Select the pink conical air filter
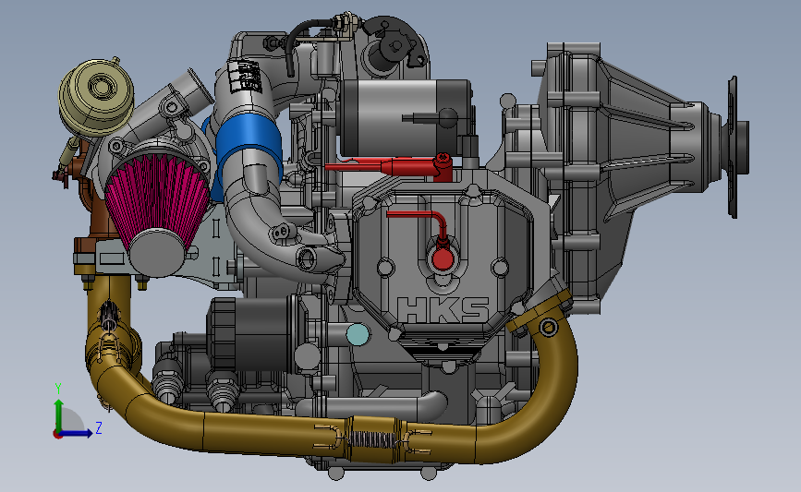801x492 pixels. click(x=157, y=199)
